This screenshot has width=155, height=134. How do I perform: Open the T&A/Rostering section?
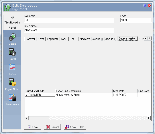pyautogui.click(x=12, y=22)
